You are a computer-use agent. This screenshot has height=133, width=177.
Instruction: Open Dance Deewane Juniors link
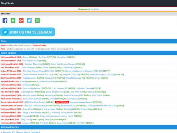click(37, 74)
